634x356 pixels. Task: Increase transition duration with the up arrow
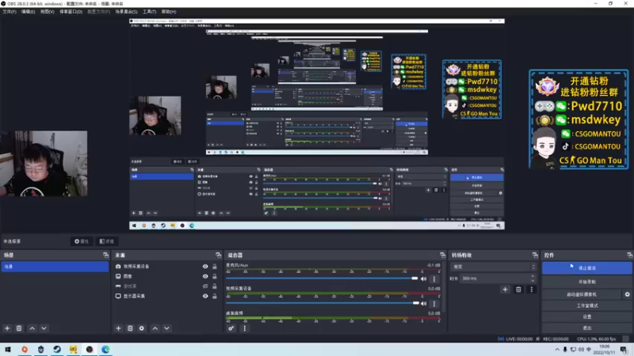533,276
